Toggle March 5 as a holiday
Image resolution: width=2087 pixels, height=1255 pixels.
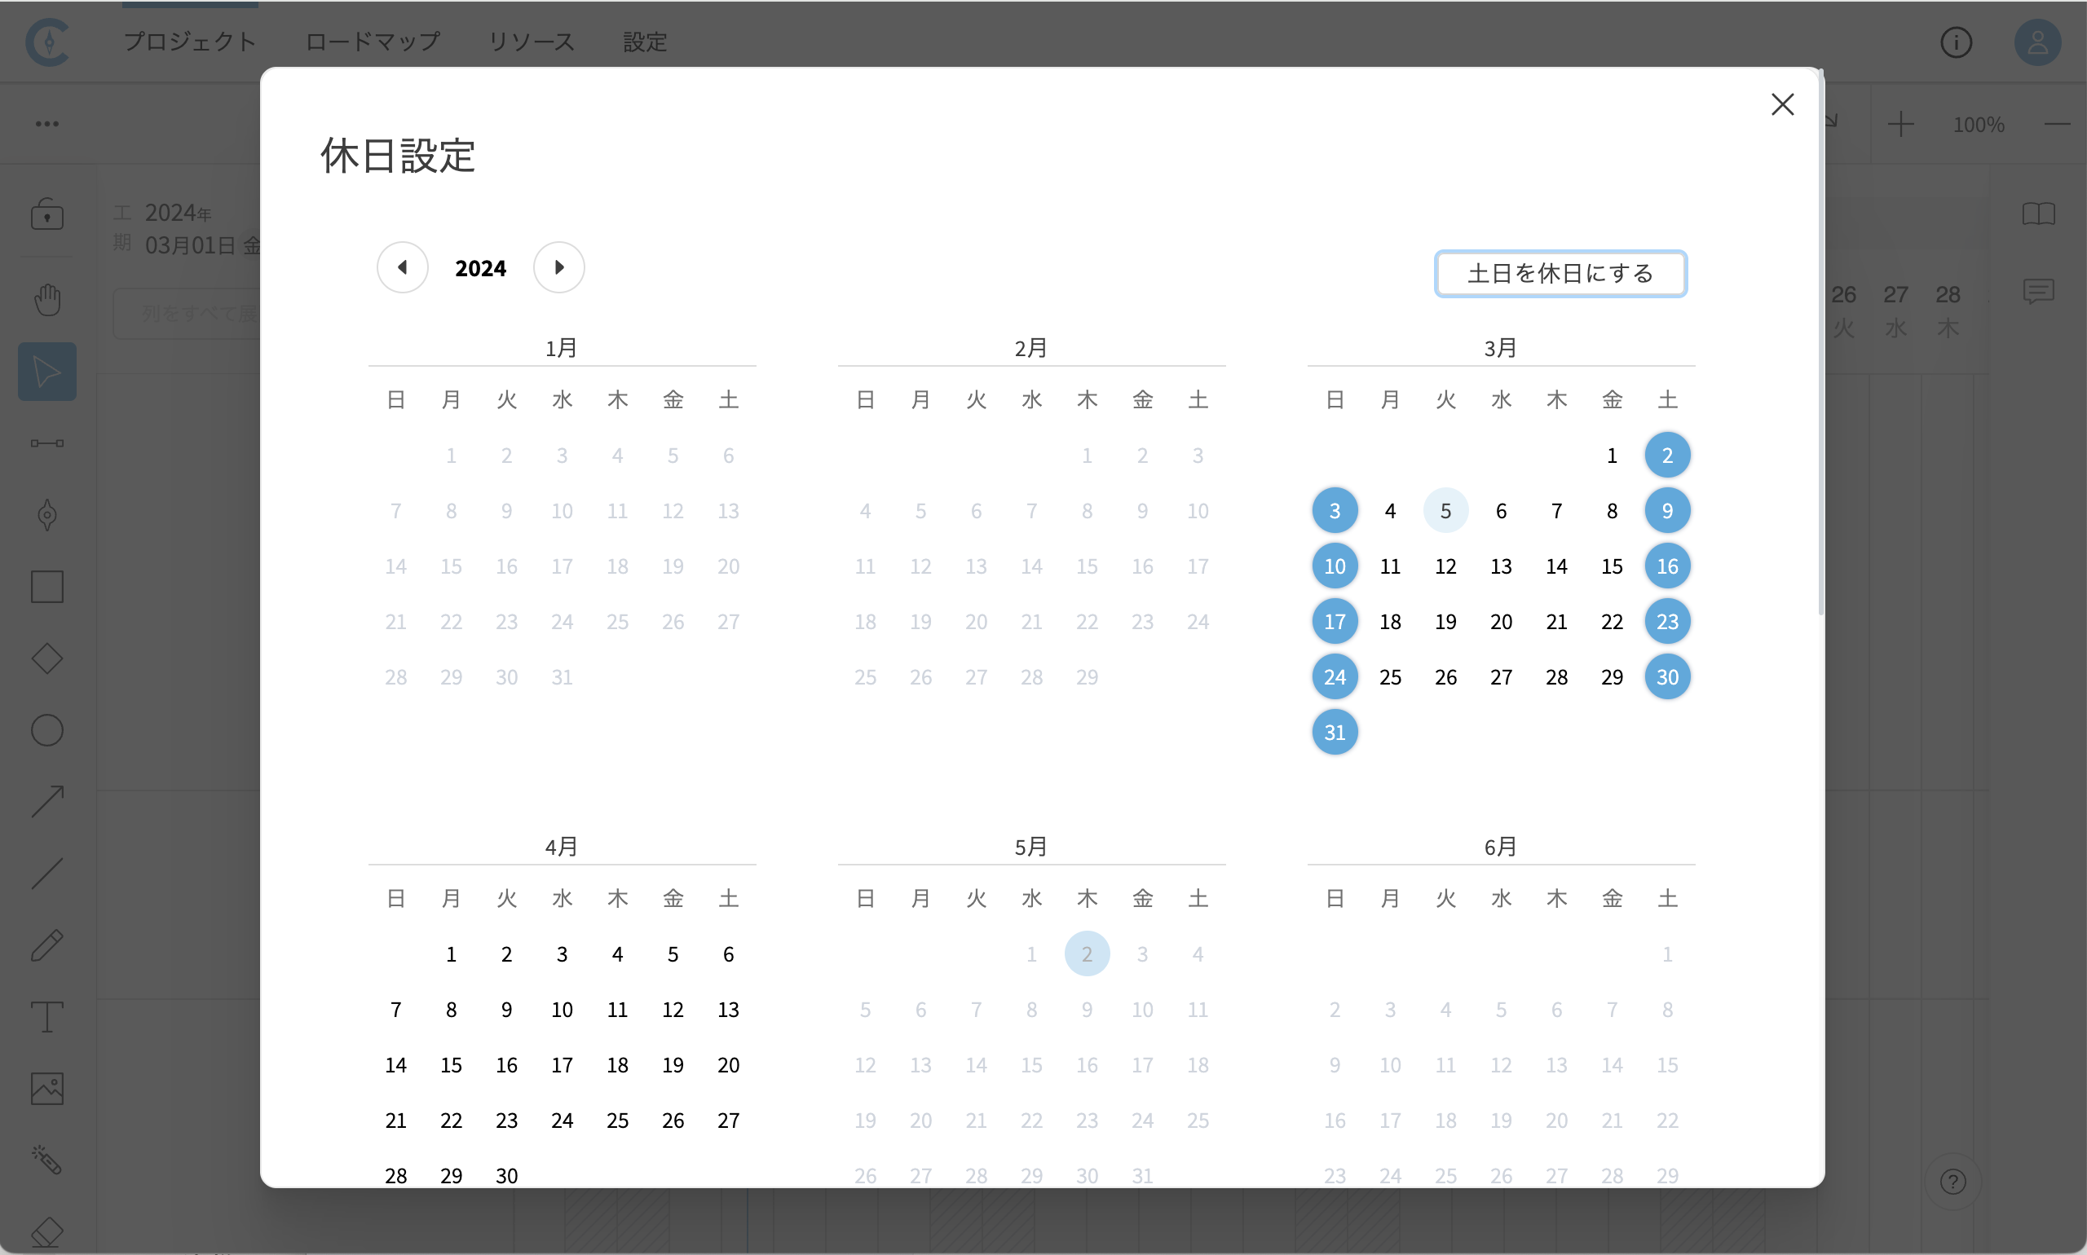pyautogui.click(x=1445, y=511)
